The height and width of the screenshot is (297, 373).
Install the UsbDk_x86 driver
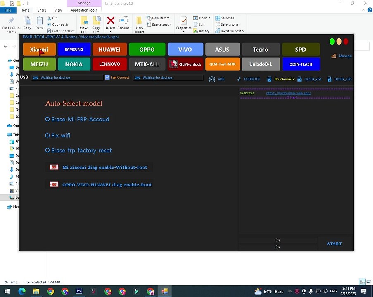tap(339, 79)
